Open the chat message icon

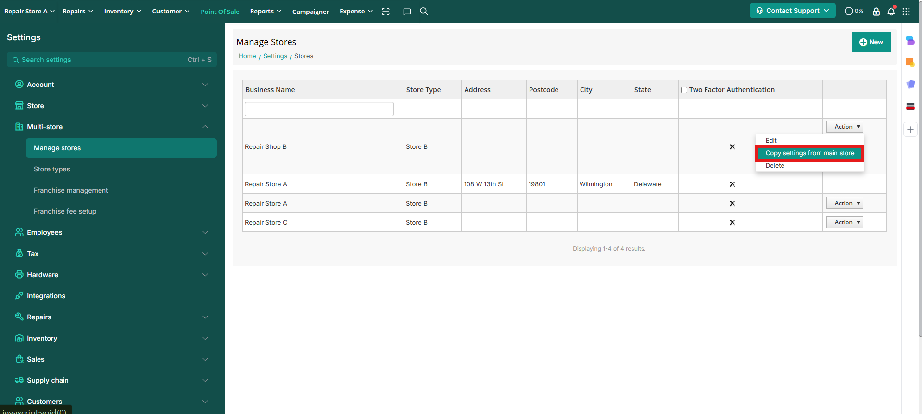407,12
